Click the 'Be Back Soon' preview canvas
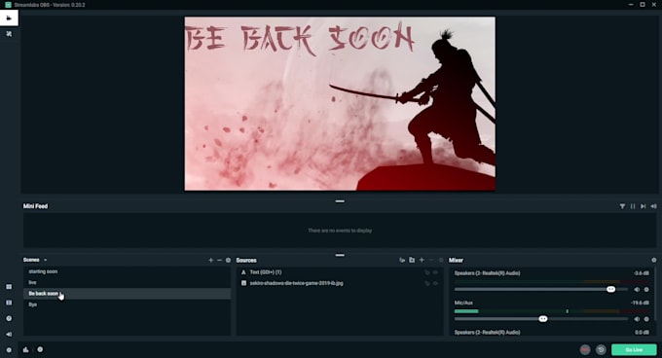The width and height of the screenshot is (662, 358). pyautogui.click(x=340, y=104)
